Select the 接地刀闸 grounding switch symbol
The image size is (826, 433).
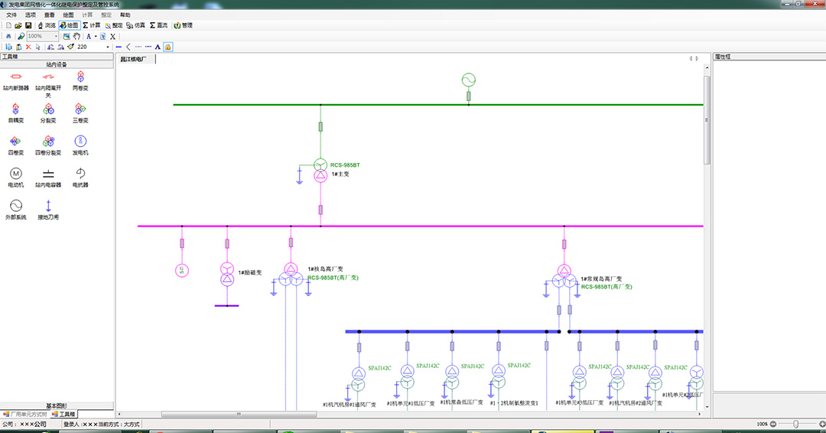[x=48, y=206]
